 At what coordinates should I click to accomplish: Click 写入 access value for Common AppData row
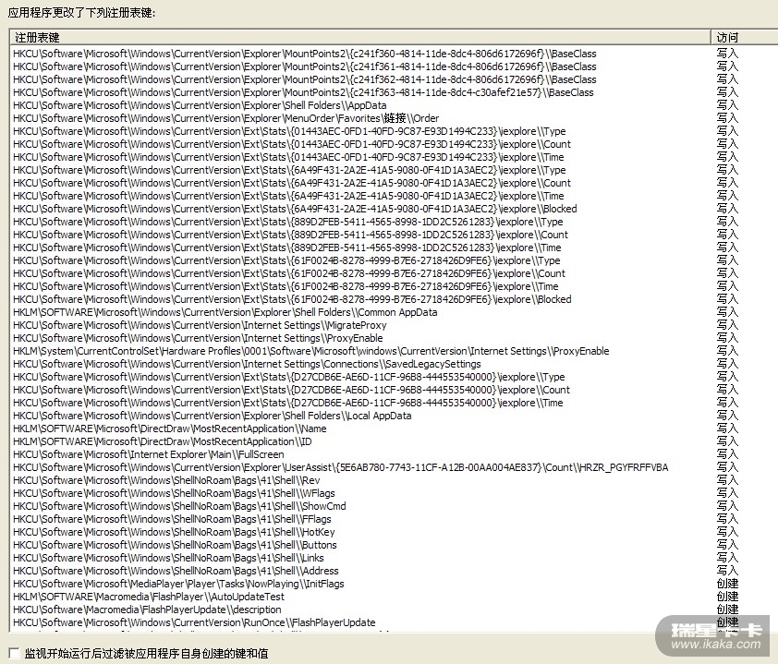click(727, 312)
